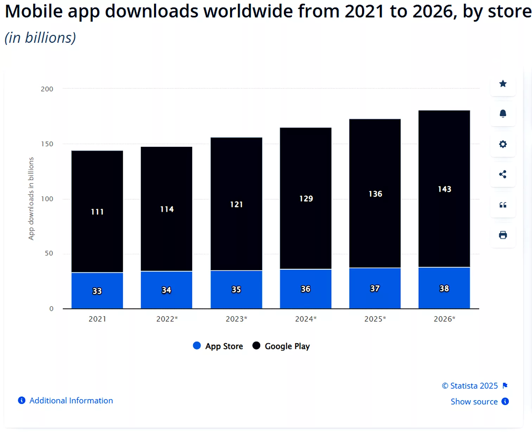Viewport: 532px width, 434px height.
Task: Click the share icon
Action: tap(503, 174)
